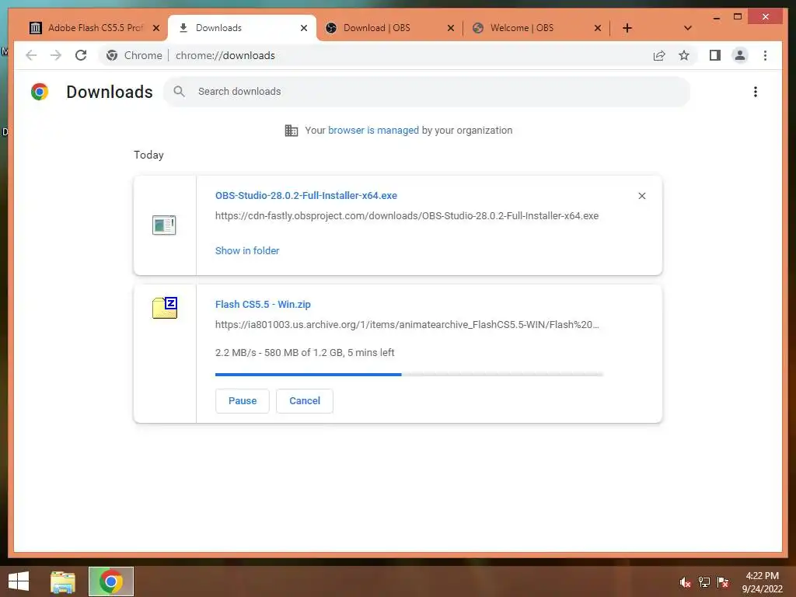Close the Downloads tab
796x597 pixels.
pos(304,28)
